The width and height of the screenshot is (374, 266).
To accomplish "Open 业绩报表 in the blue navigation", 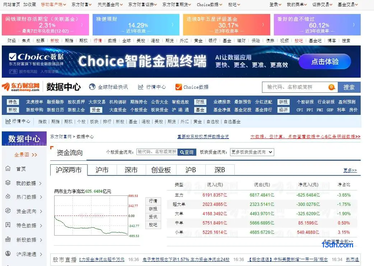I will point(222,102).
